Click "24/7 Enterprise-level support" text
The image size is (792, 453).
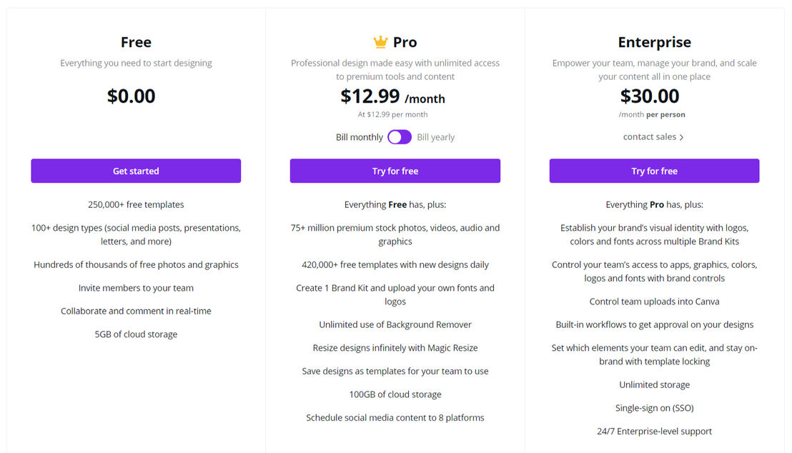(x=654, y=431)
